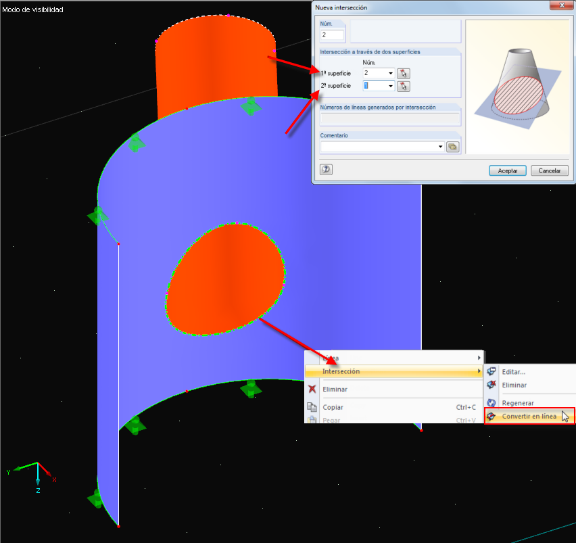Select the Intersección context menu entry
576x543 pixels.
(393, 371)
